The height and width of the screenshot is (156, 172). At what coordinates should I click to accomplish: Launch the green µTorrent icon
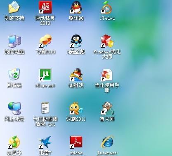45,75
